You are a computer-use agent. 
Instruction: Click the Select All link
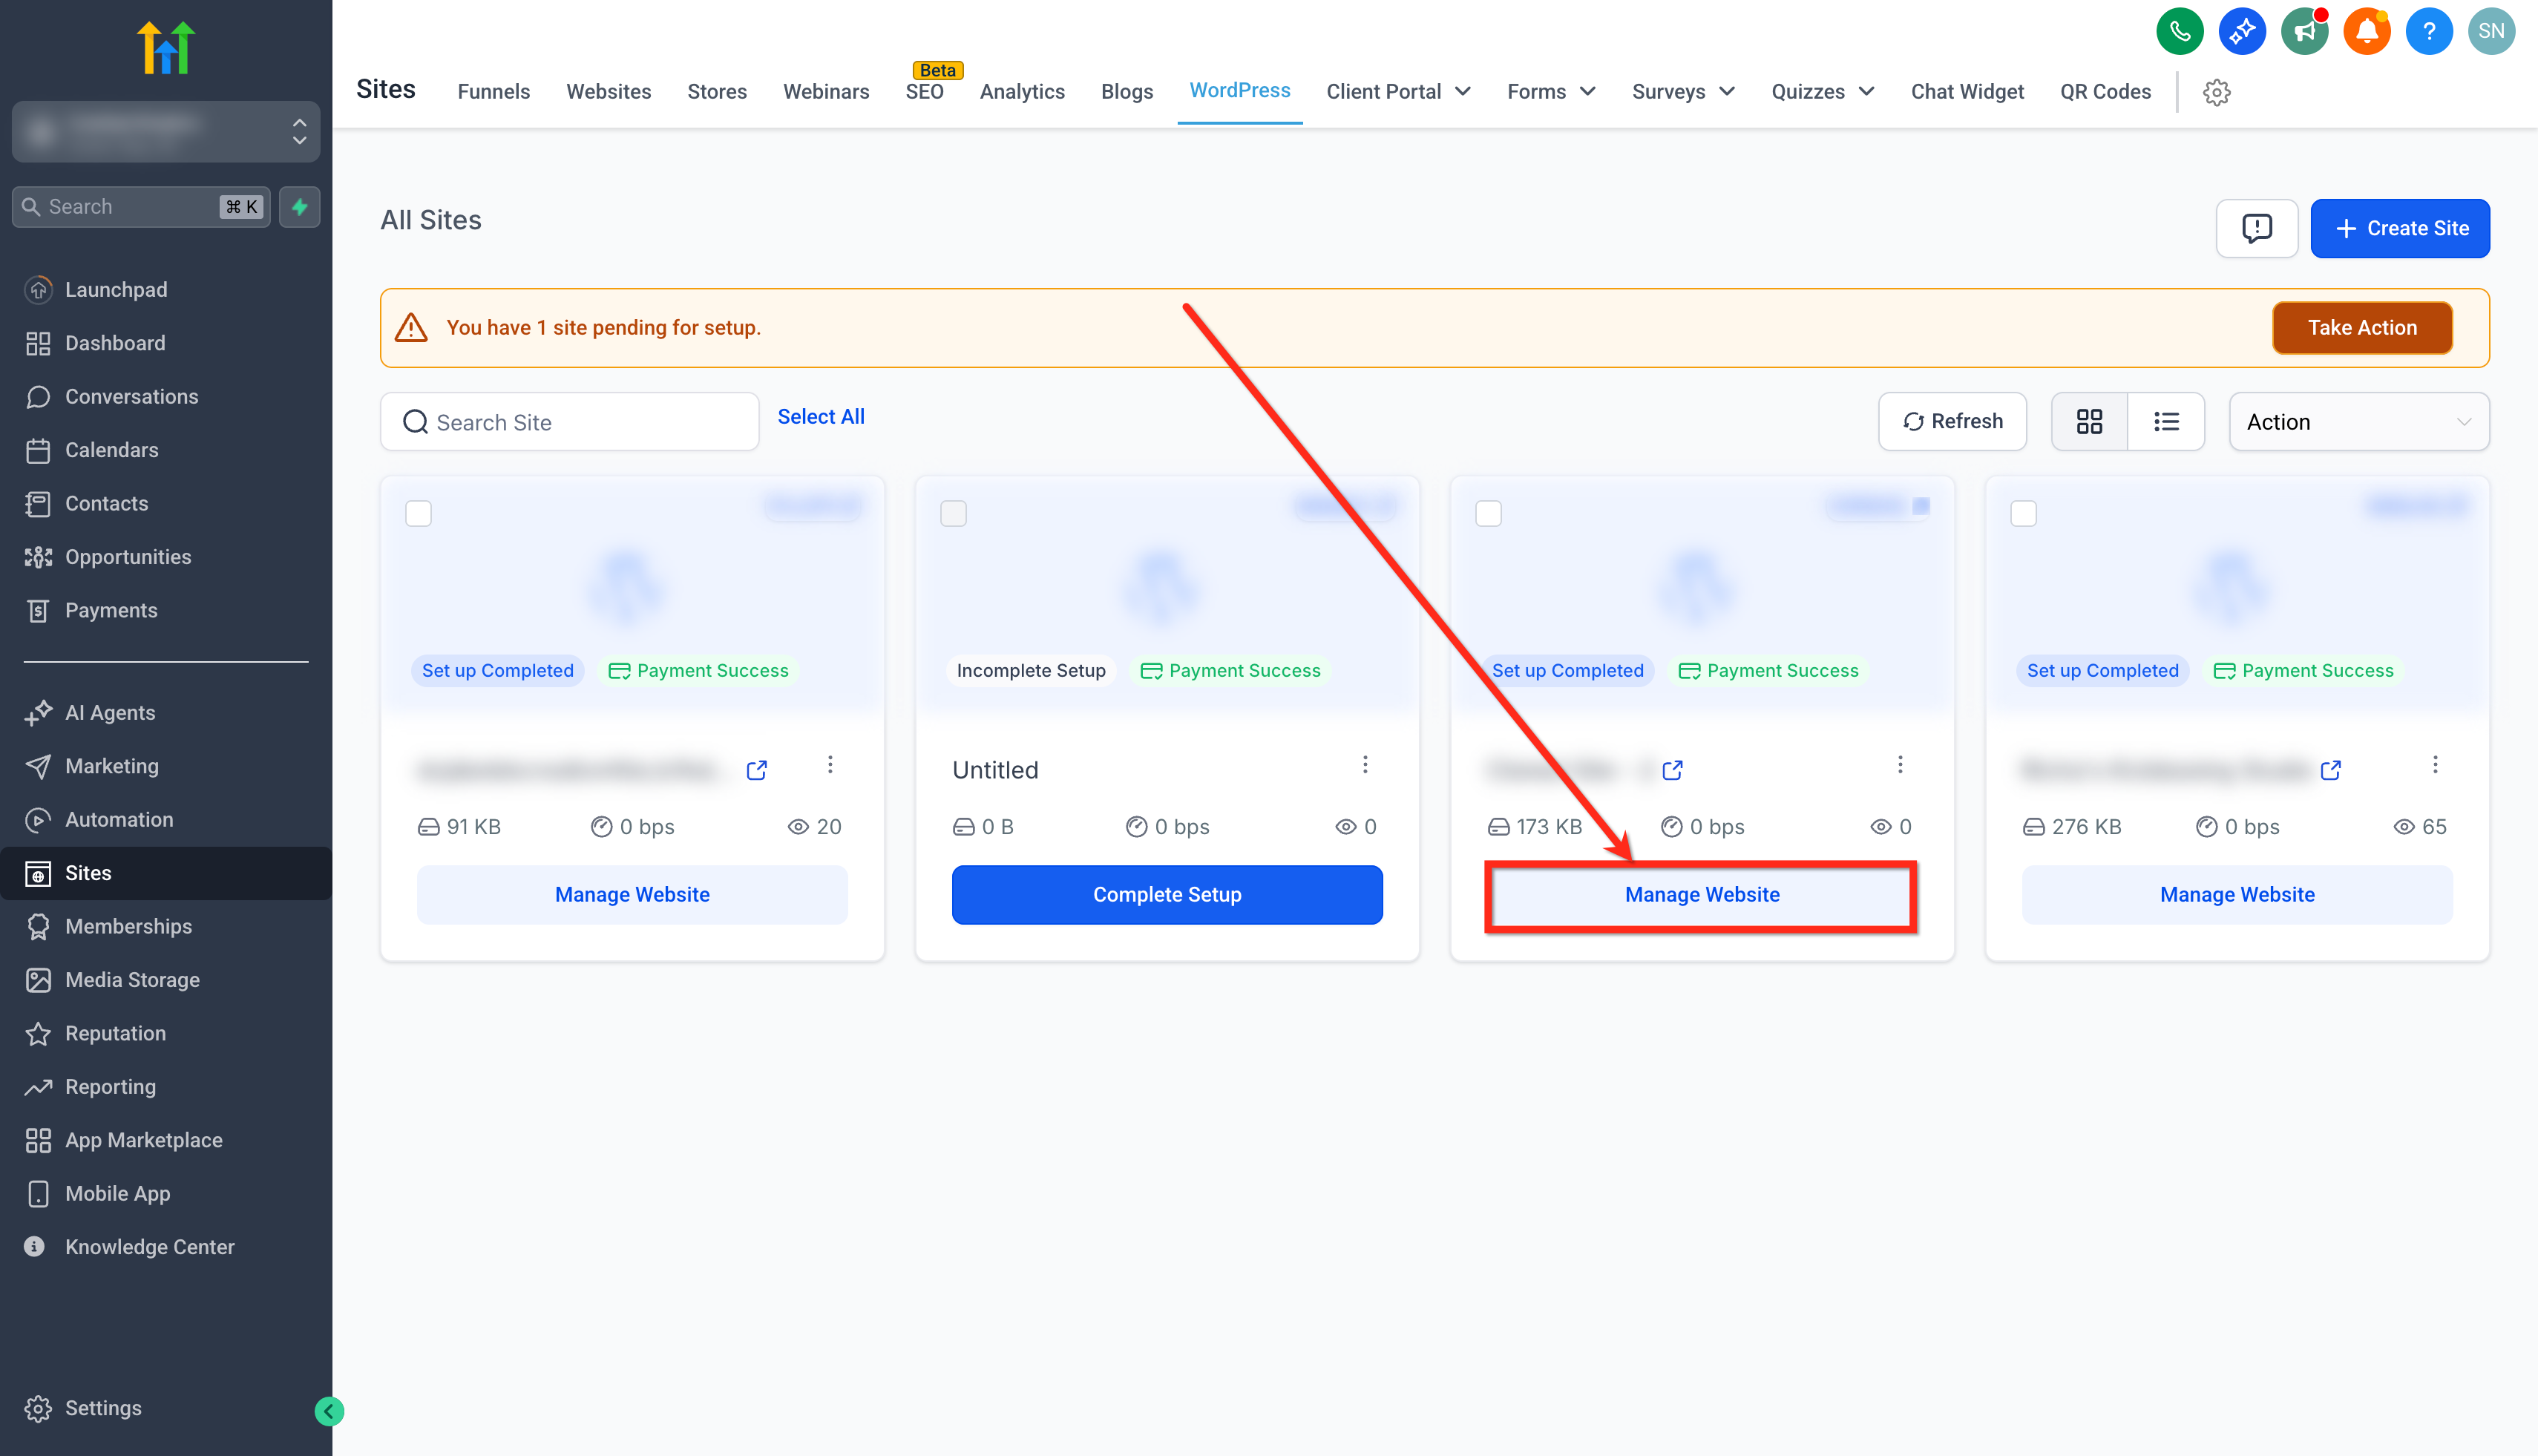(821, 417)
